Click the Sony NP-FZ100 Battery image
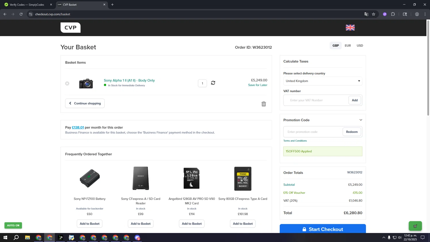430x242 pixels. pyautogui.click(x=90, y=178)
